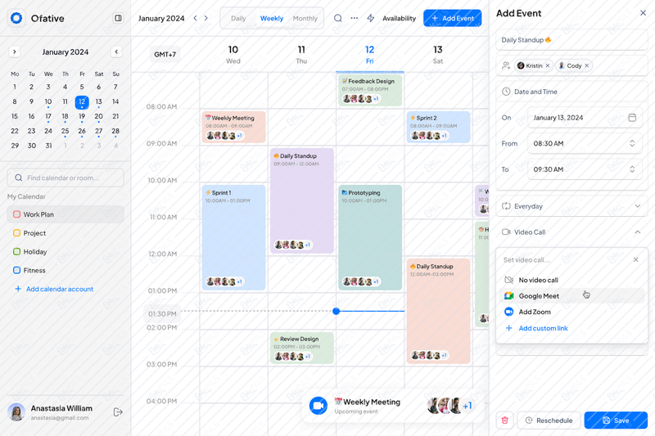Click the Save button
Screen dimensions: 655x436
[616, 420]
